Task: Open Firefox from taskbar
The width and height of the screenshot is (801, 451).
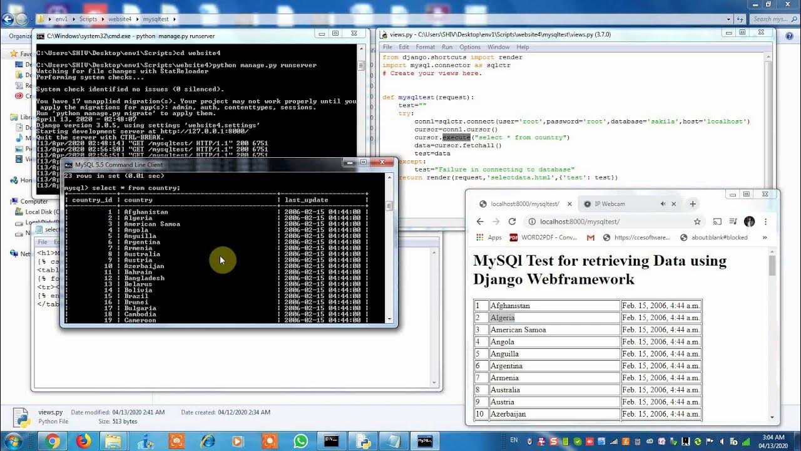Action: tap(83, 441)
